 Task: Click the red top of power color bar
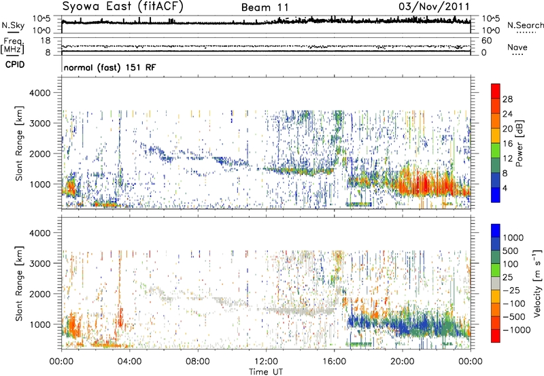coord(496,91)
